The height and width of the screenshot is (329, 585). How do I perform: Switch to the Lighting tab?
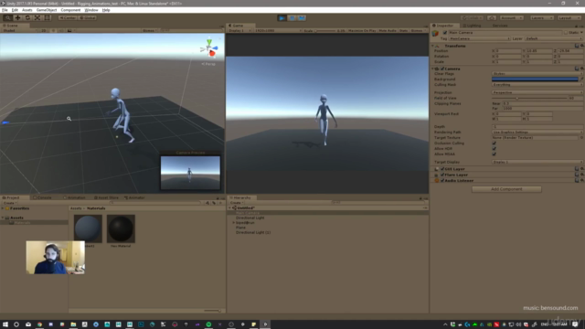click(x=472, y=26)
